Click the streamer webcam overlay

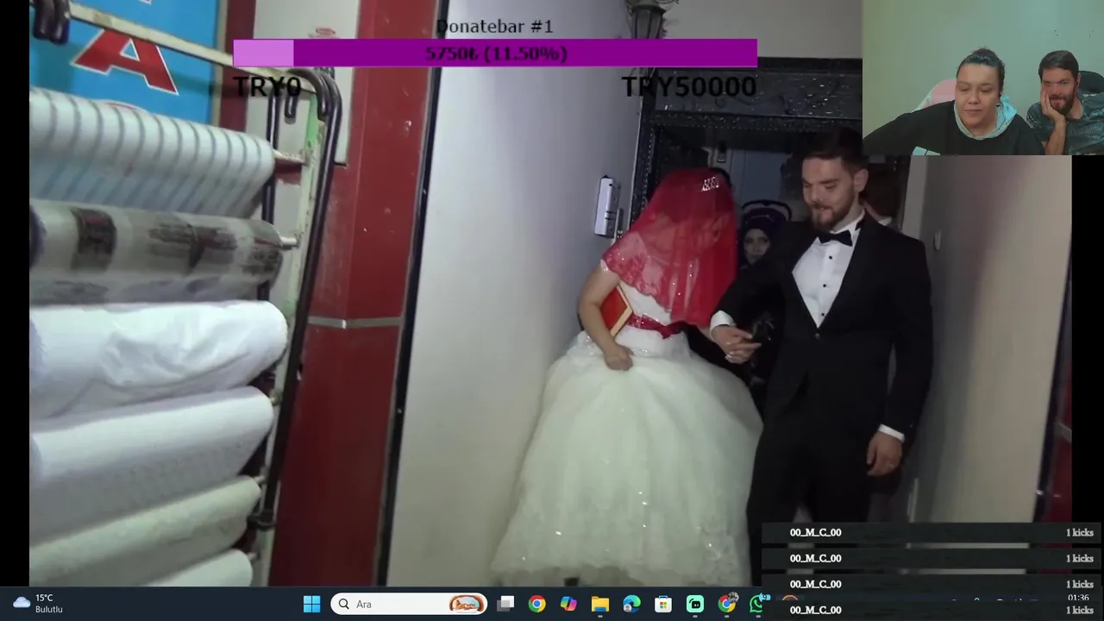click(x=983, y=78)
